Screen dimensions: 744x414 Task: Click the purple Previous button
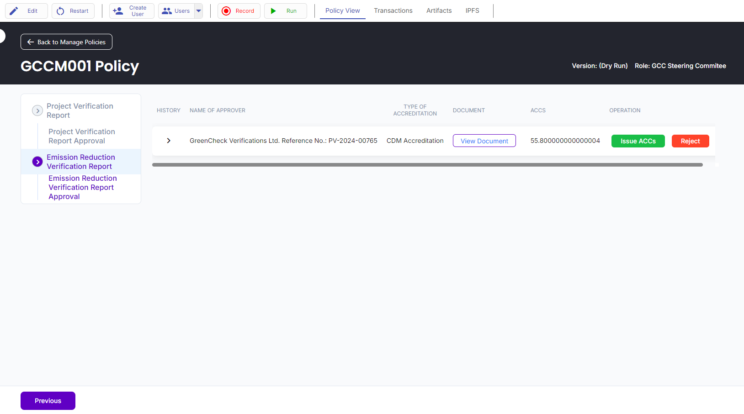tap(48, 401)
